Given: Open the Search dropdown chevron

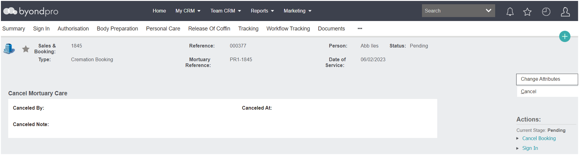Looking at the screenshot, I should point(488,11).
